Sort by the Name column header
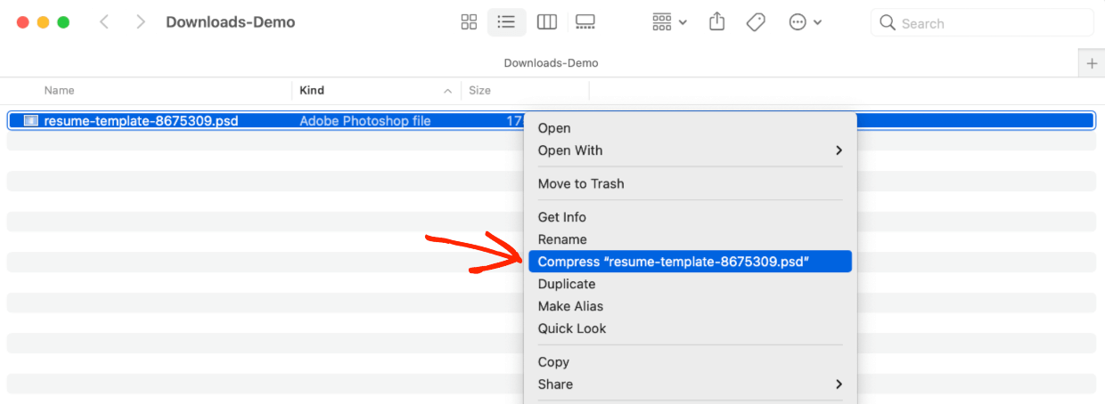Image resolution: width=1105 pixels, height=404 pixels. tap(60, 91)
